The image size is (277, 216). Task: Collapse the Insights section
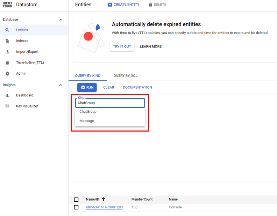61,85
